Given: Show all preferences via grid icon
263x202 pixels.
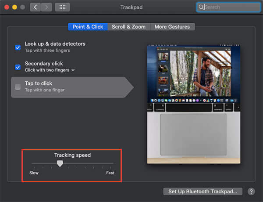Looking at the screenshot, I should 62,7.
